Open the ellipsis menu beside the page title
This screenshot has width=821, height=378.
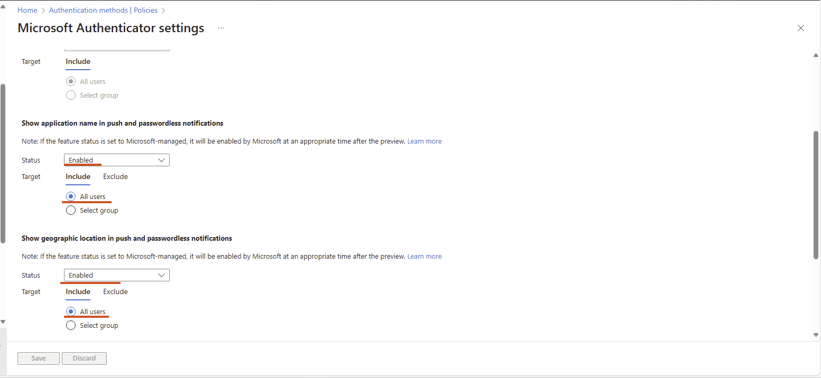[221, 28]
